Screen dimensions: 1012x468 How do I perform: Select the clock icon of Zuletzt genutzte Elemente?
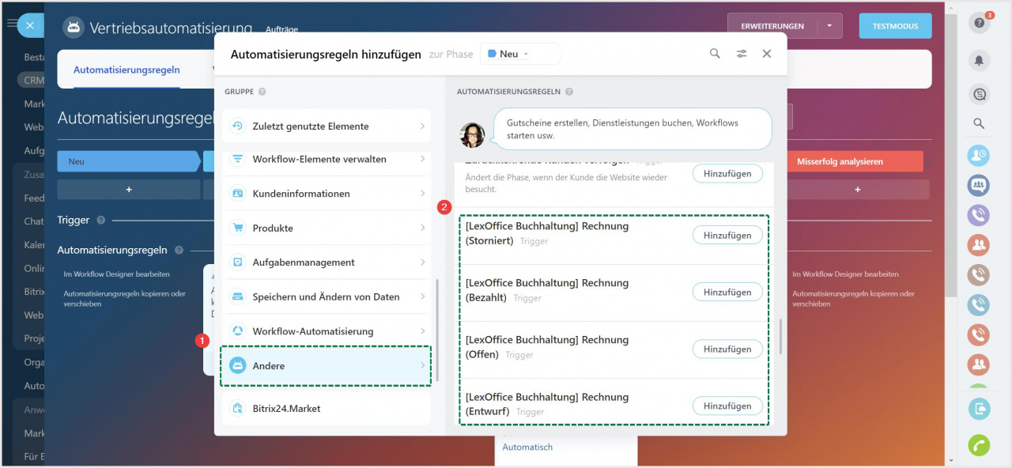tap(238, 126)
